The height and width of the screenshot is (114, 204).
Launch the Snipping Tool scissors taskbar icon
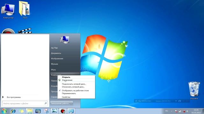tap(46, 111)
